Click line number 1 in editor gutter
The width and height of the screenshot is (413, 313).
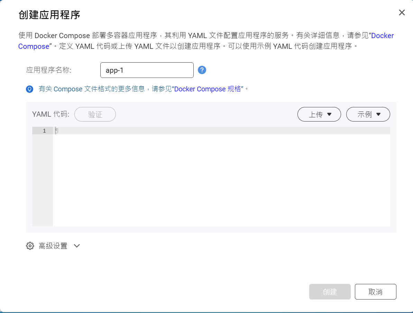44,131
